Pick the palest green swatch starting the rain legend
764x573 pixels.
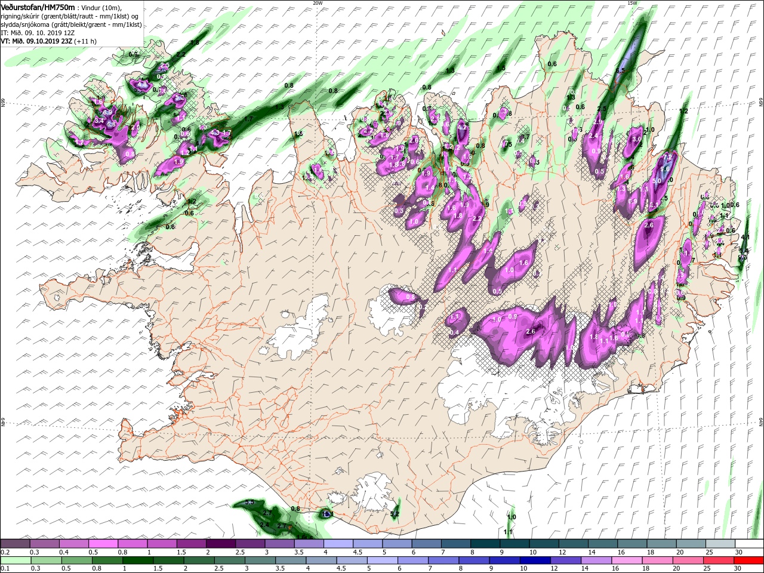16,560
